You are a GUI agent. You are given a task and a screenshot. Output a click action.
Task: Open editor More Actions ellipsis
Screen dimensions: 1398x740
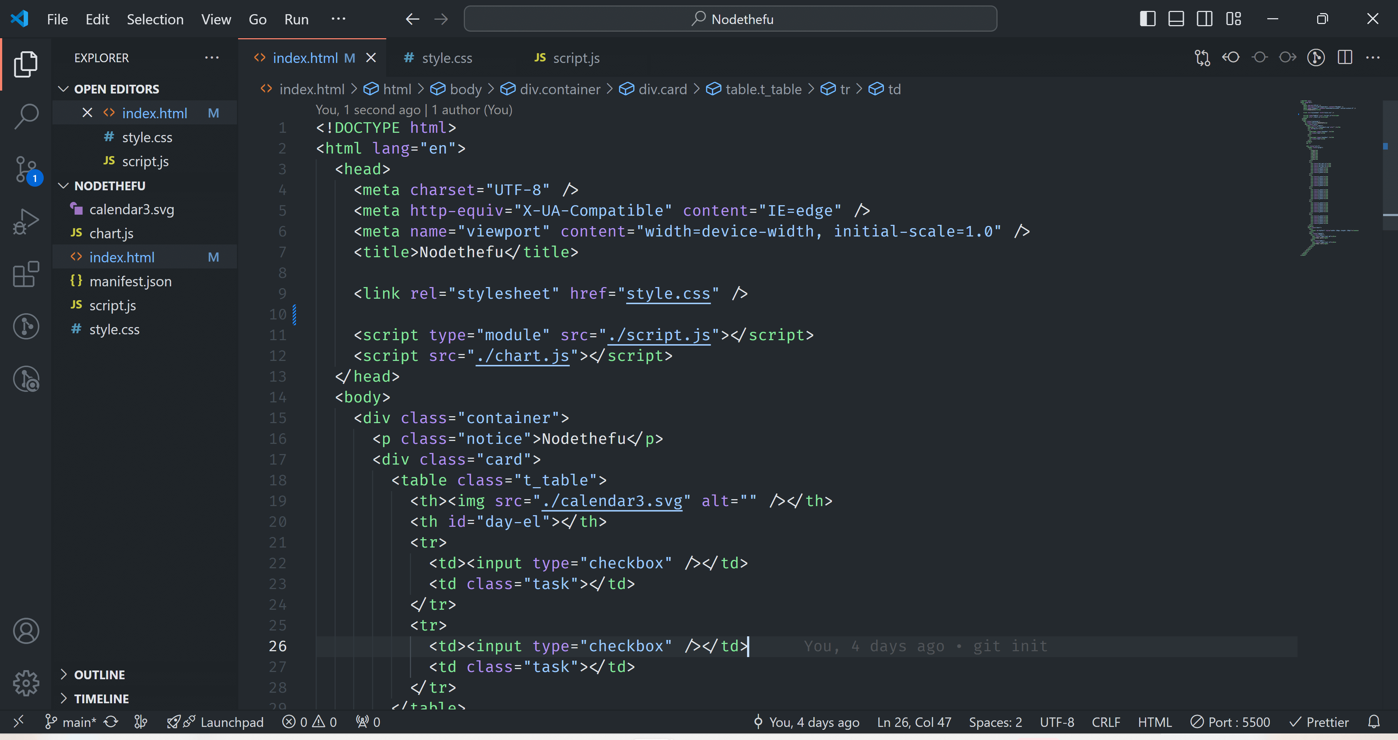(1373, 57)
